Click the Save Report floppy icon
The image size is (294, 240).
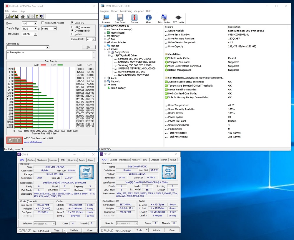click(120, 18)
